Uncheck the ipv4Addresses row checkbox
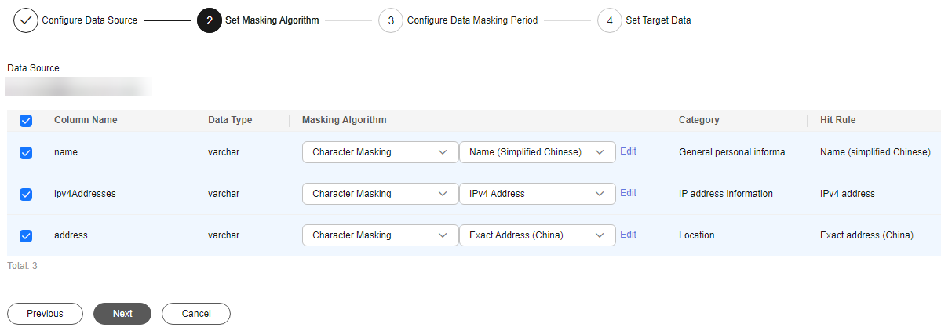 click(26, 194)
